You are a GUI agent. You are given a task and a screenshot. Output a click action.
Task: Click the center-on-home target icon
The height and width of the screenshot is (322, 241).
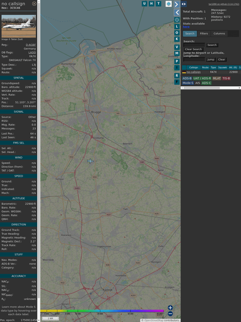click(x=177, y=20)
